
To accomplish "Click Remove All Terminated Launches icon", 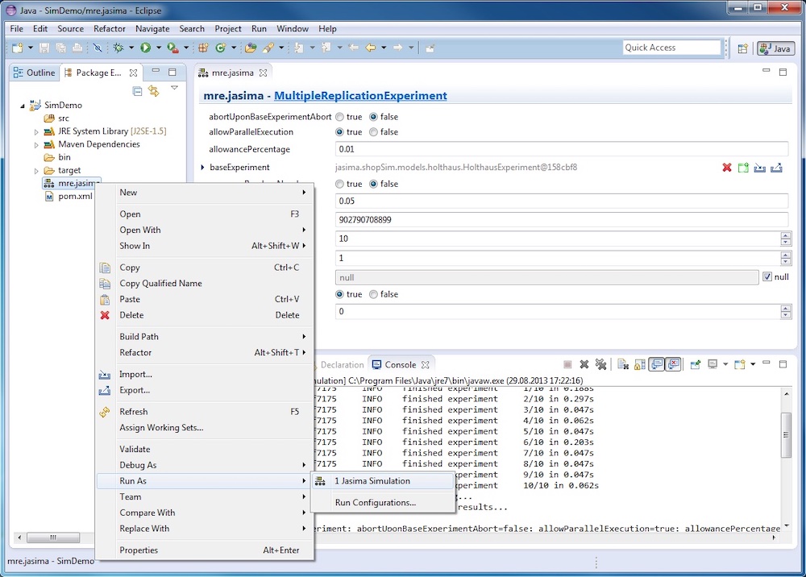I will (x=600, y=364).
